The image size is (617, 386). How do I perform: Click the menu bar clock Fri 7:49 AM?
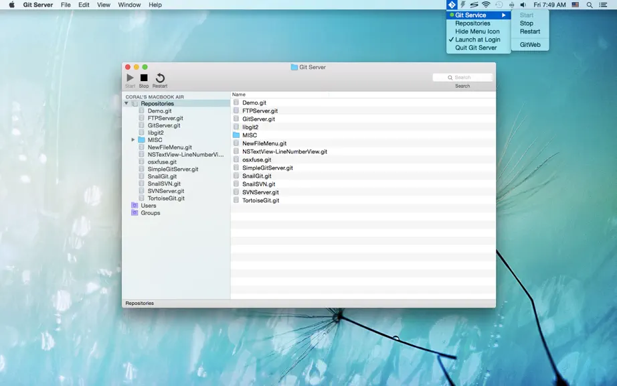tap(549, 5)
